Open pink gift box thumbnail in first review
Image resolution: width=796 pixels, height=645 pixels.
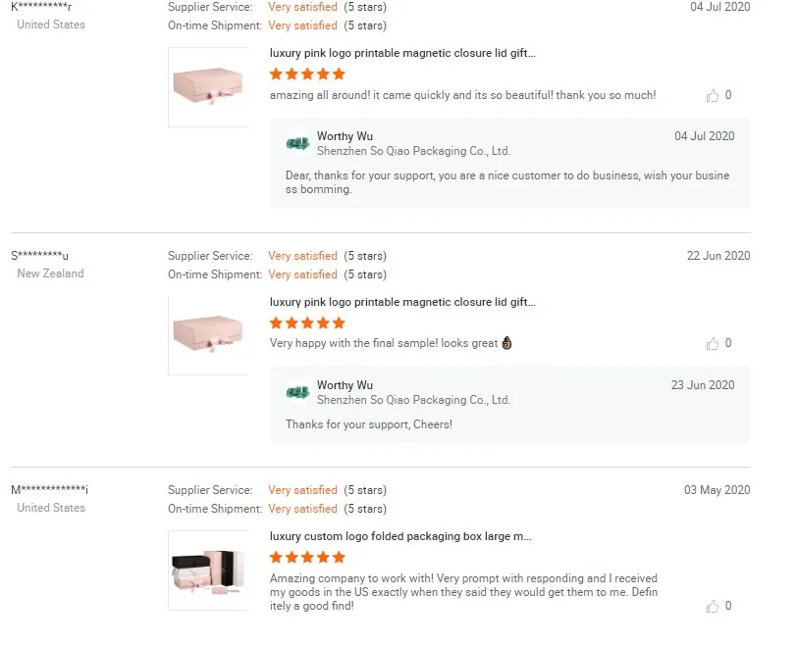pyautogui.click(x=208, y=86)
